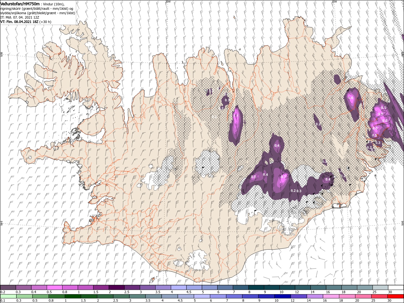Select the bottom-row 10 deep blue swatch
Screen dimensions: 404x303
[x=282, y=296]
